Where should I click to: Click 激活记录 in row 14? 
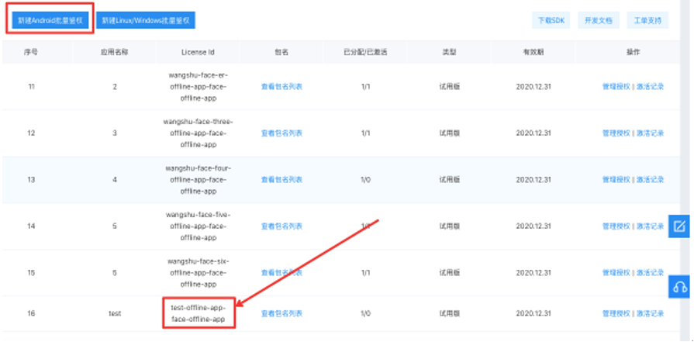click(650, 226)
